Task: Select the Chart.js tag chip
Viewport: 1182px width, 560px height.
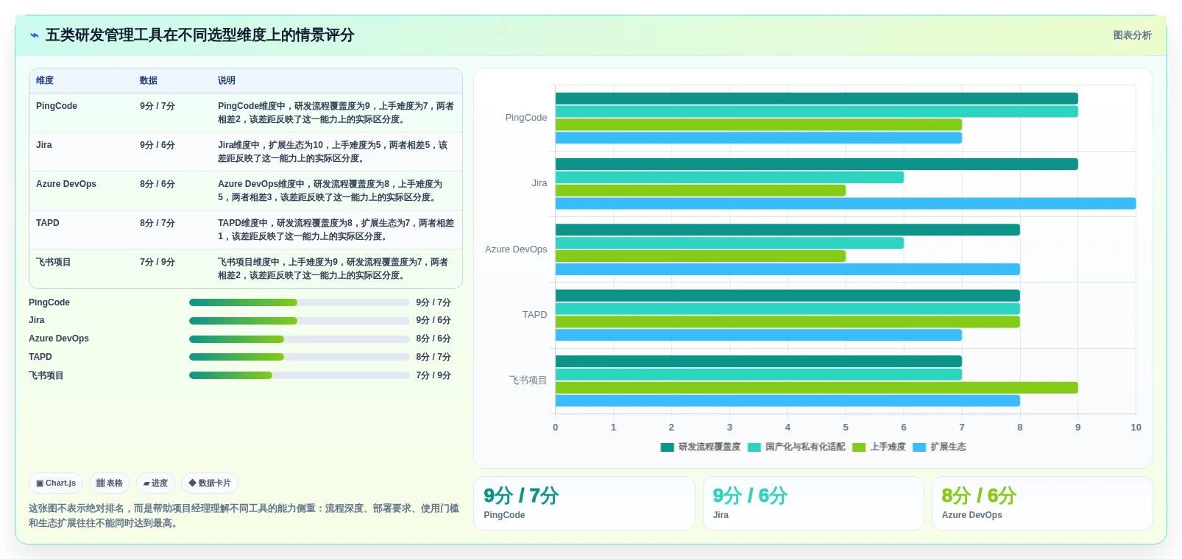Action: click(56, 483)
